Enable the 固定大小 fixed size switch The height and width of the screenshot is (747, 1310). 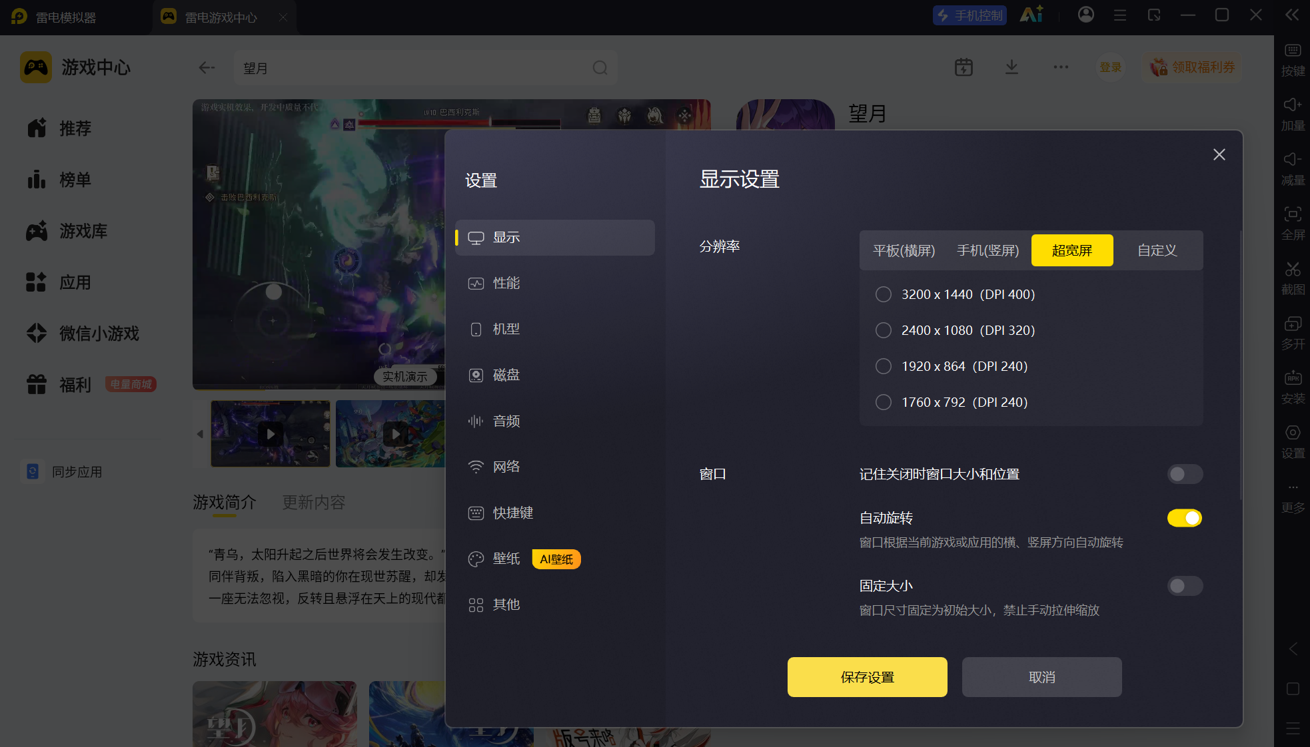(1185, 586)
